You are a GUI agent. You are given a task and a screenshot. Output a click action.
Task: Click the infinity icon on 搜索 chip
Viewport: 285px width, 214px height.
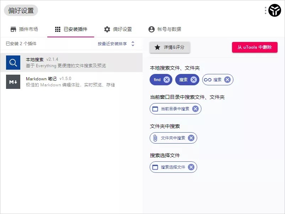(208, 80)
